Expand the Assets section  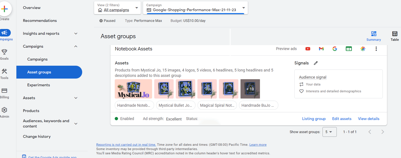click(76, 98)
